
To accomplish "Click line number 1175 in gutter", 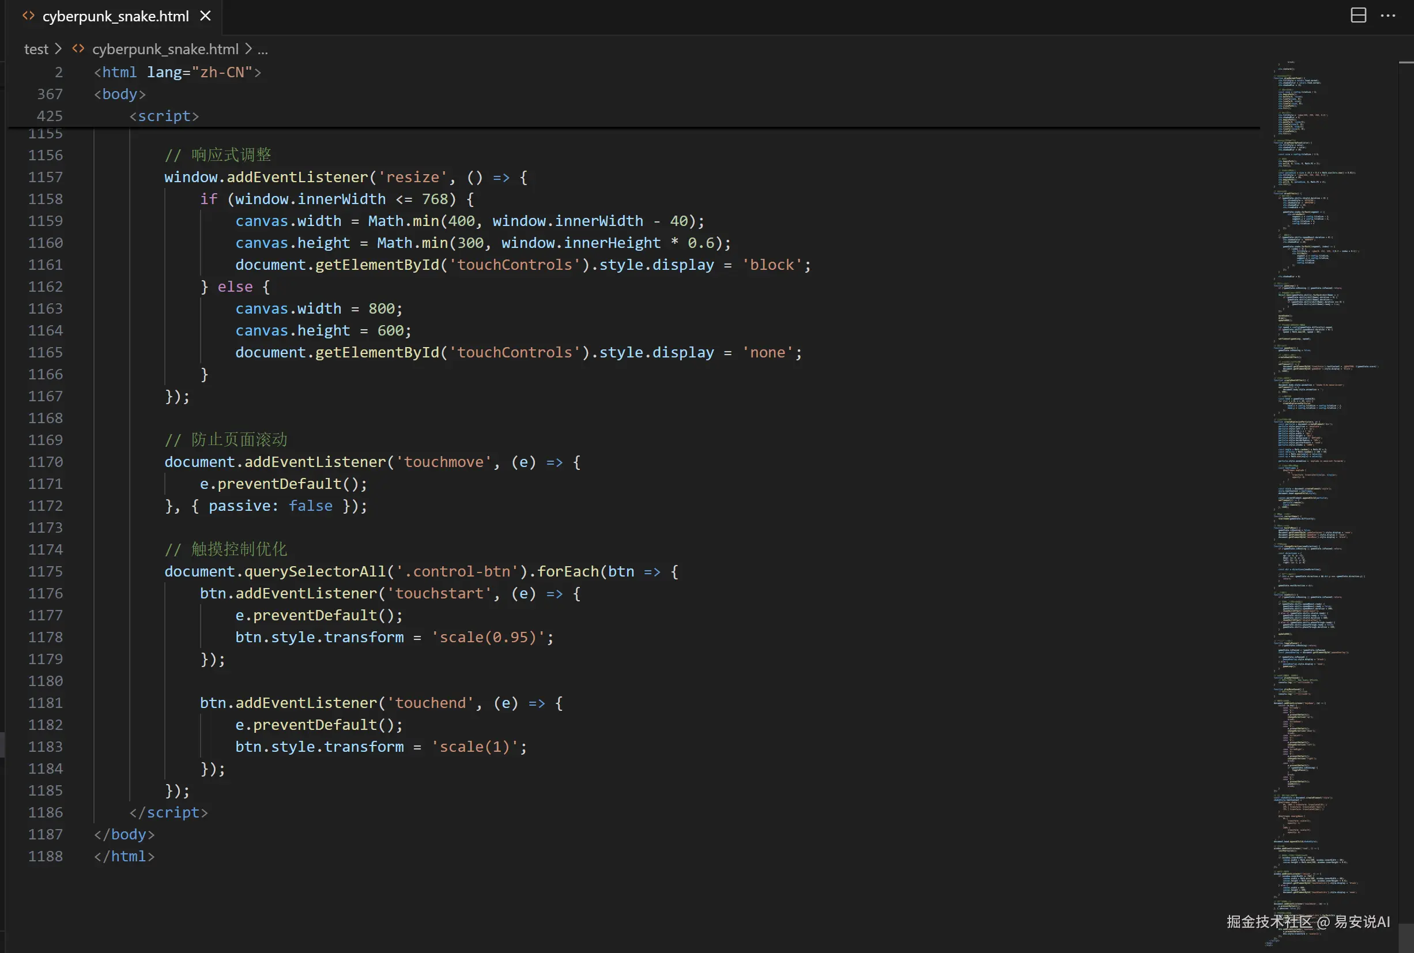I will click(x=46, y=571).
